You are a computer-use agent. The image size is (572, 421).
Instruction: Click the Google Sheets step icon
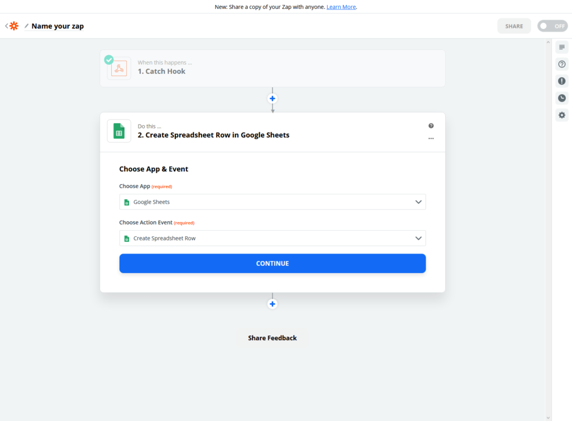click(119, 131)
